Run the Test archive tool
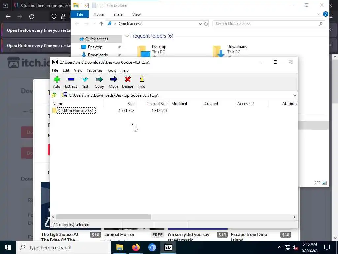Screen dimensions: 338x254 click(85, 82)
